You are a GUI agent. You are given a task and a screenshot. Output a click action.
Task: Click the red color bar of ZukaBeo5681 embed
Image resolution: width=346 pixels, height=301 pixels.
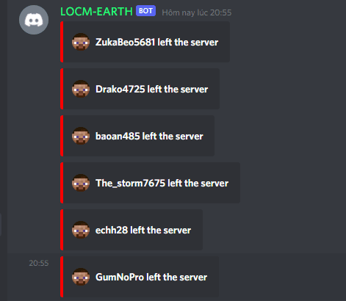pyautogui.click(x=62, y=42)
